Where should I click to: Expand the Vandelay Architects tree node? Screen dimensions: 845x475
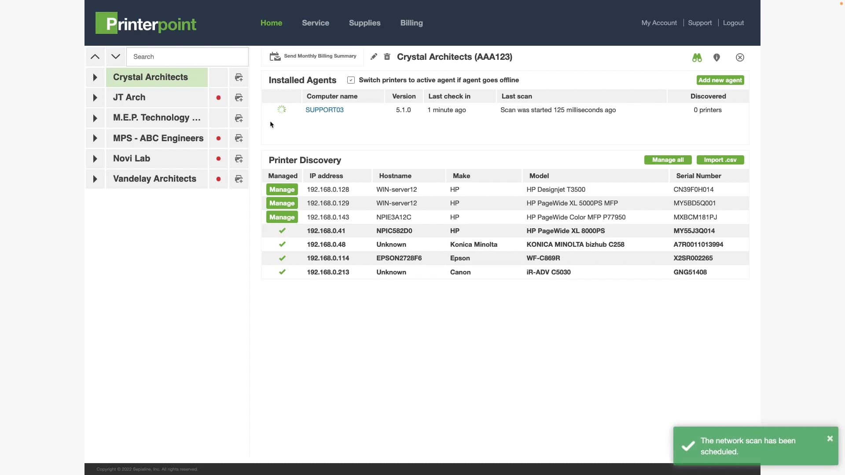click(x=95, y=179)
